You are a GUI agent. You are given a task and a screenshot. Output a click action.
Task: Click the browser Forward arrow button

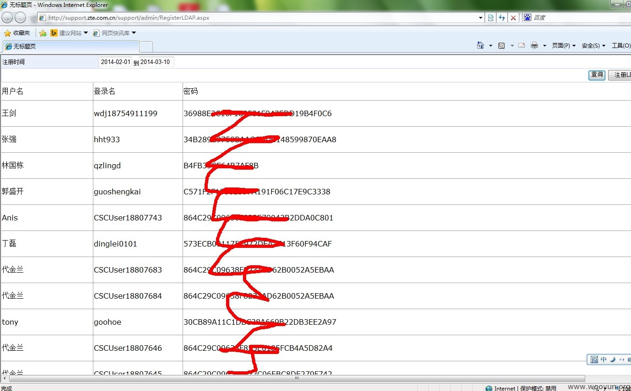tap(20, 18)
